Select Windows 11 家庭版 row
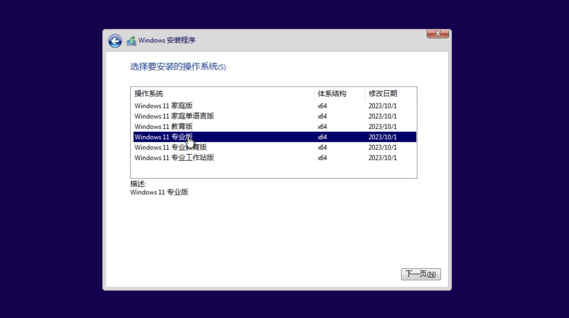This screenshot has width=569, height=318. point(275,106)
